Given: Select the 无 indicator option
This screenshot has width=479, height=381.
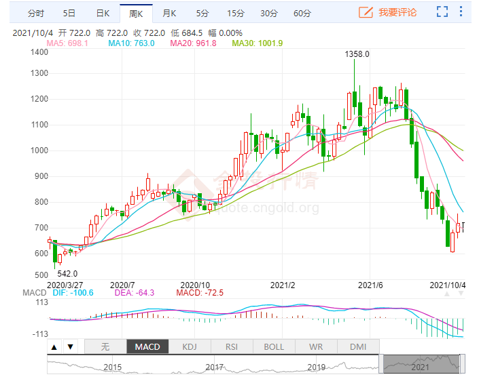Looking at the screenshot, I should click(x=105, y=347).
